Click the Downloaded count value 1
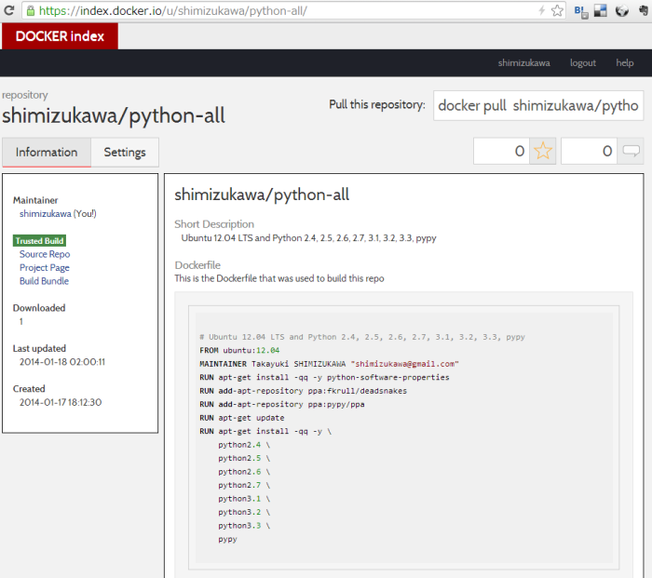This screenshot has width=652, height=578. tap(20, 322)
